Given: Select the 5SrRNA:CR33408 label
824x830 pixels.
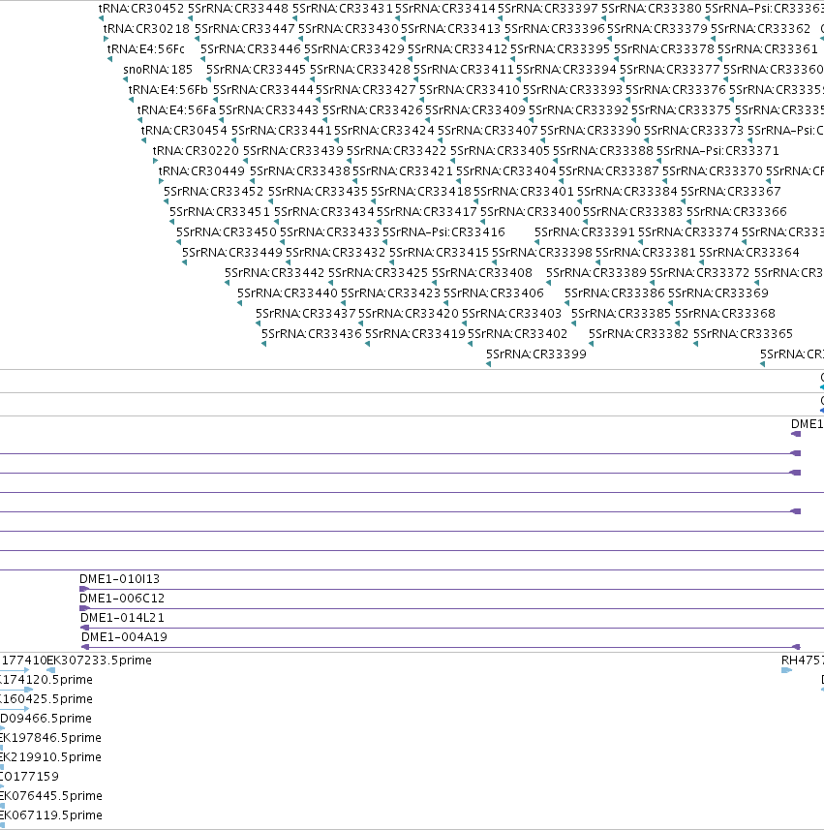Looking at the screenshot, I should point(482,272).
